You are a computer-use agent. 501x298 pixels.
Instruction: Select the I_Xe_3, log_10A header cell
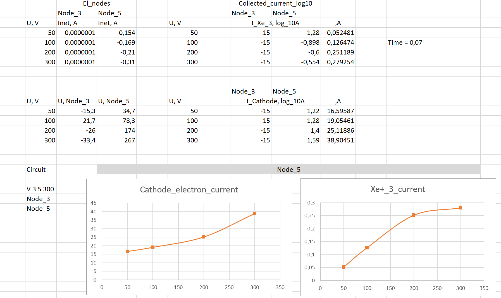point(275,23)
